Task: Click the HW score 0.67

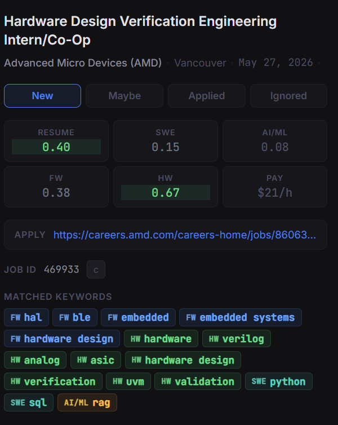Action: coord(166,193)
